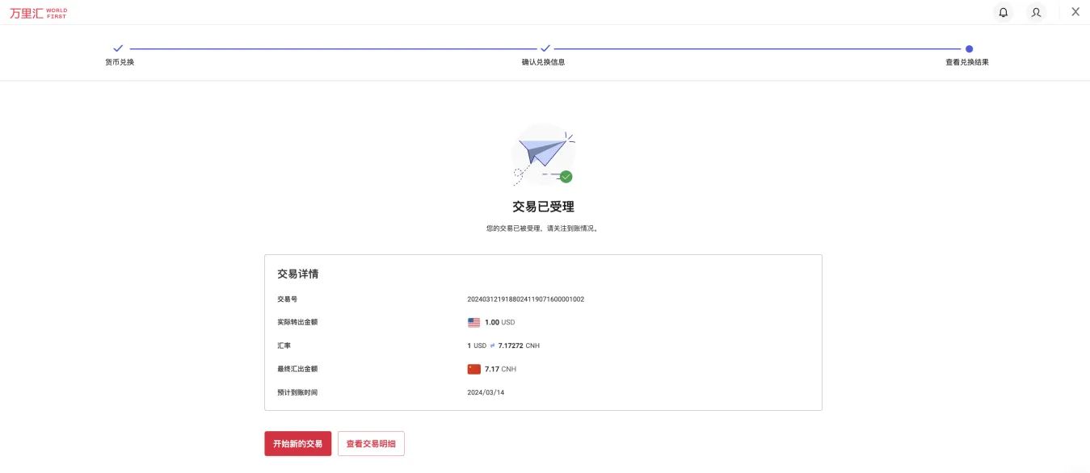Screen dimensions: 1090x473
Task: Select the 查看兑换结果 step label
Action: pyautogui.click(x=966, y=62)
